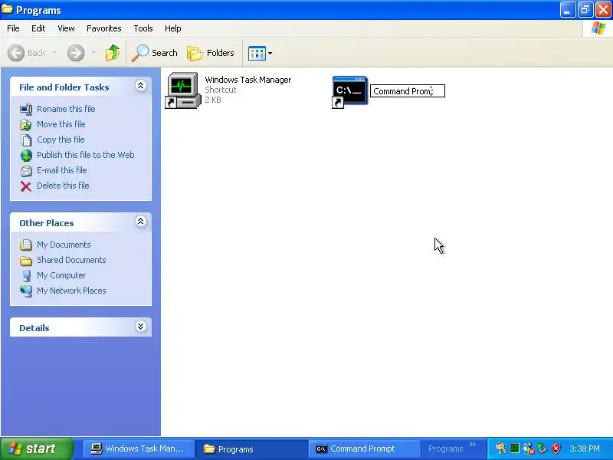
Task: Click the Back arrow button
Action: 16,53
